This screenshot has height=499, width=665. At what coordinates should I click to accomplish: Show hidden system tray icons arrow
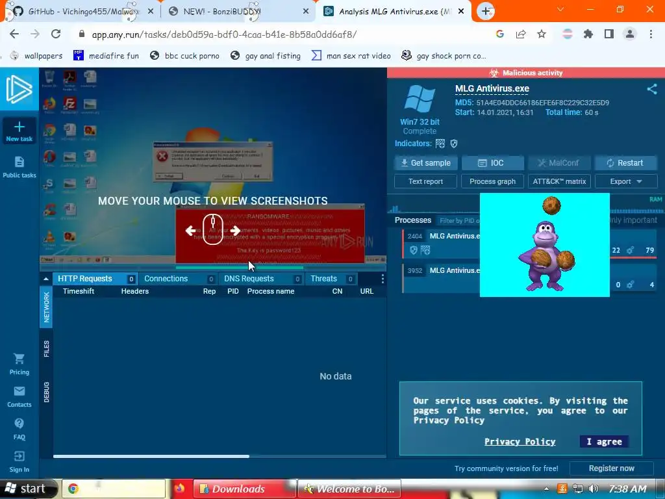(546, 489)
